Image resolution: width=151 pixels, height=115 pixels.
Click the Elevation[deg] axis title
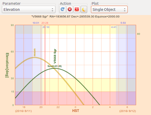click(7, 65)
